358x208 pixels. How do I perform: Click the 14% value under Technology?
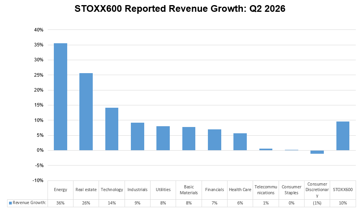tap(112, 203)
